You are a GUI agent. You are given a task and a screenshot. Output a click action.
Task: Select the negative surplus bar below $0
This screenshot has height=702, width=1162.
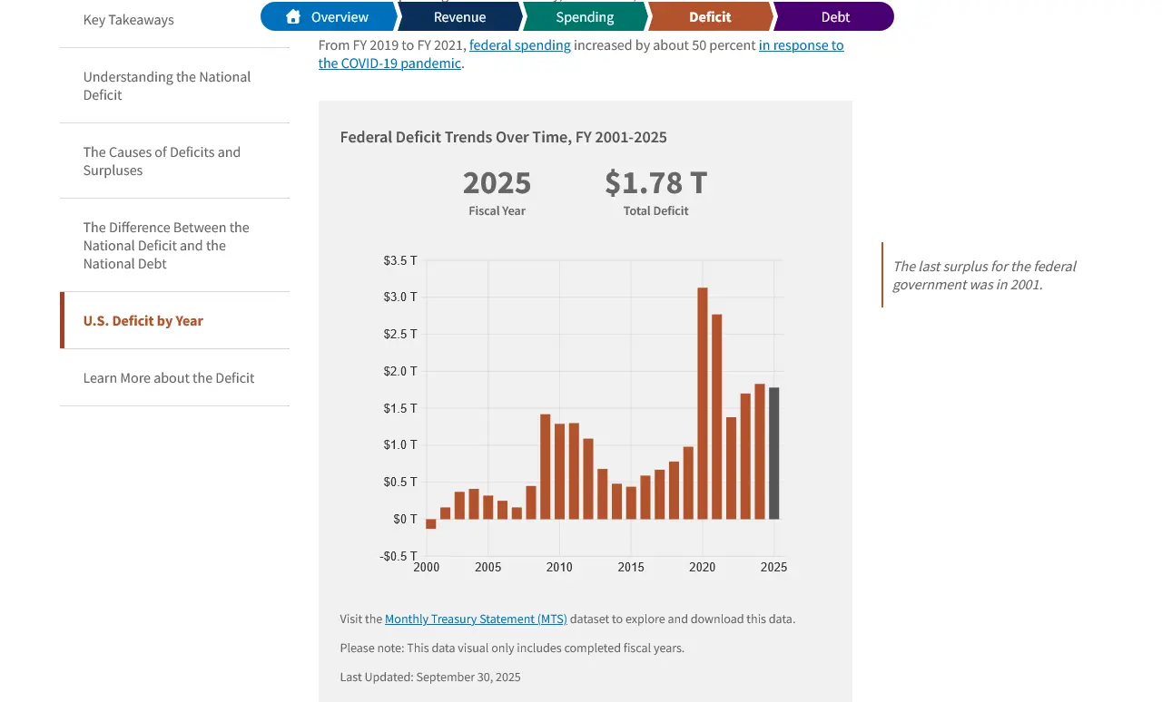click(431, 524)
